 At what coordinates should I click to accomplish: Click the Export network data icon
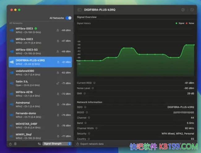[78, 144]
